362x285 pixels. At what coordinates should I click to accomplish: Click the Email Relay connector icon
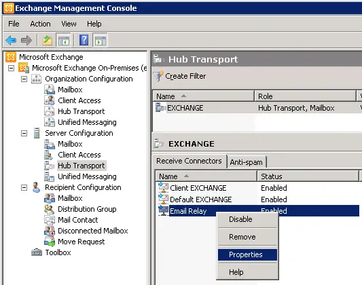(x=163, y=210)
